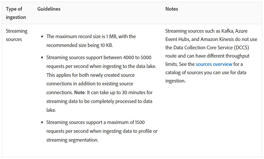Click the maximum of 1500 requests text
The height and width of the screenshot is (159, 264).
click(126, 122)
